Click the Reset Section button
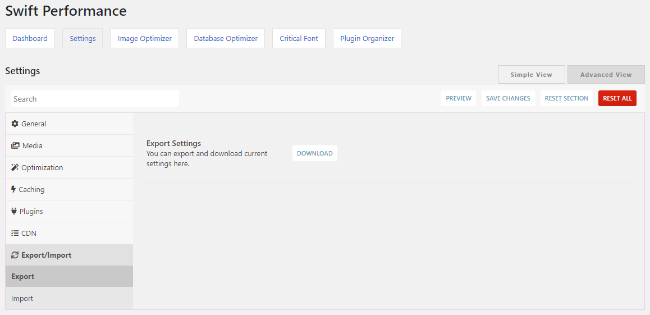Image resolution: width=650 pixels, height=315 pixels. [566, 98]
